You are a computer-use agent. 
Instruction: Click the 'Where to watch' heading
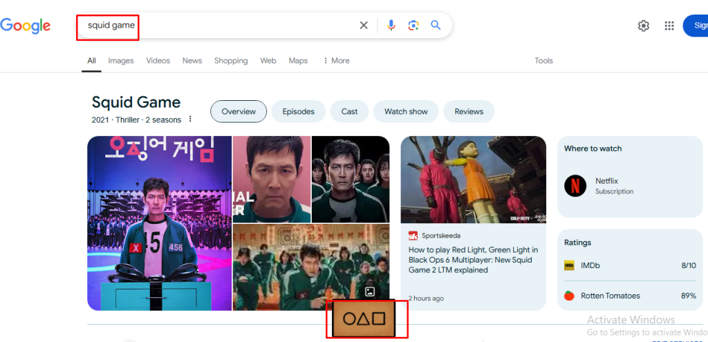(593, 149)
